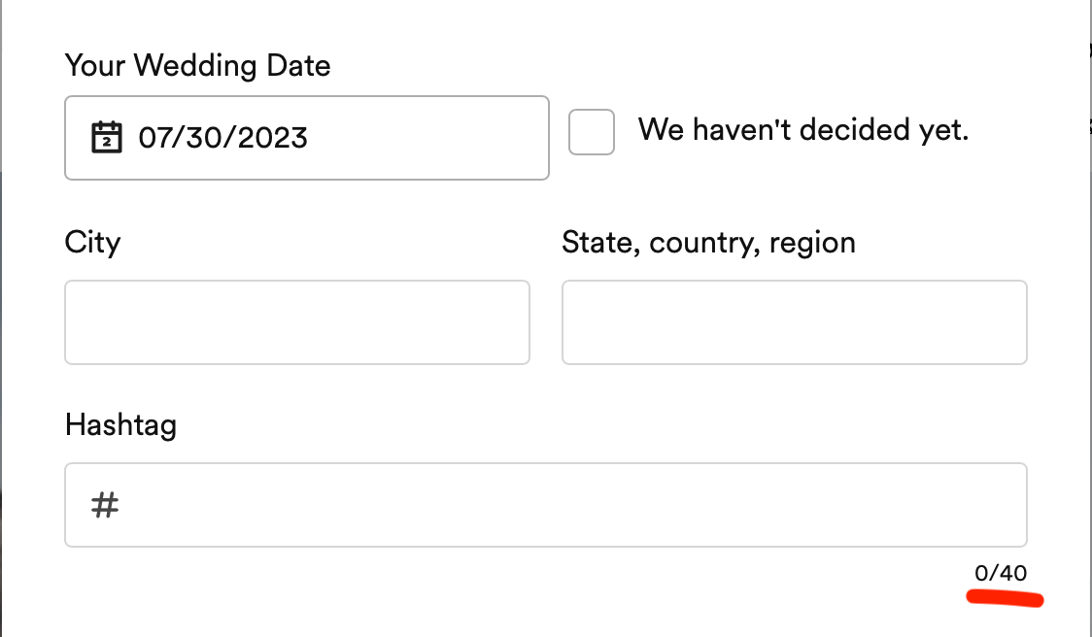The image size is (1092, 637).
Task: Click the 'State, country, region' label
Action: click(x=708, y=242)
